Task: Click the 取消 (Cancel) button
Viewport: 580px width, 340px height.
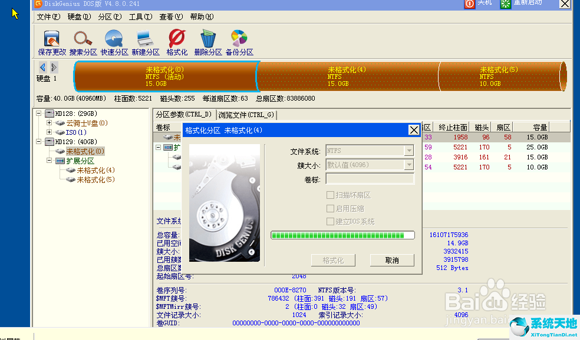Action: (392, 260)
